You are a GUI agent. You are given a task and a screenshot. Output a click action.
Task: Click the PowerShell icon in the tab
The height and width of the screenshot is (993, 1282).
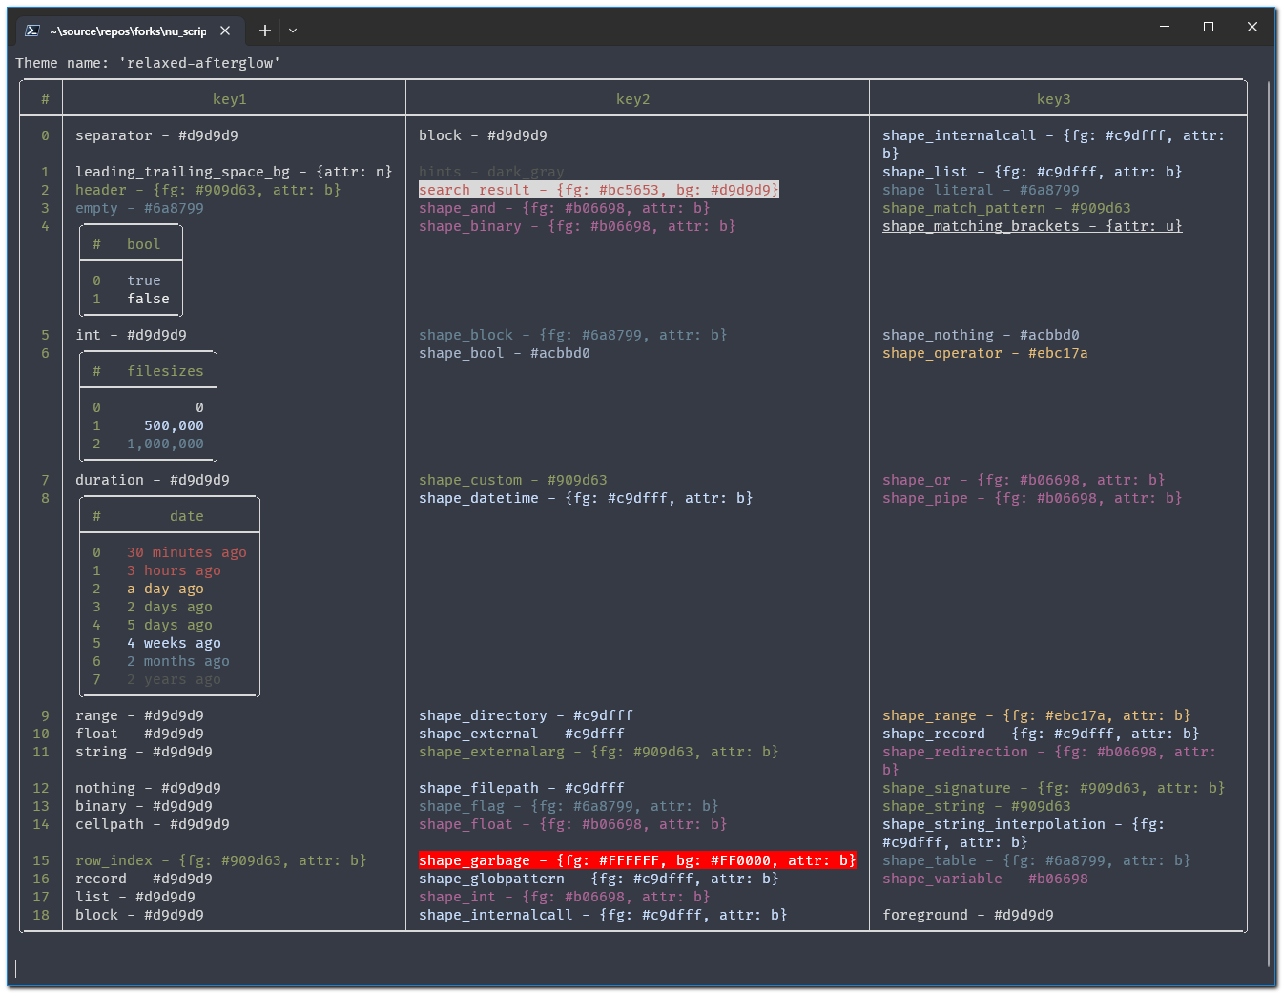point(31,31)
